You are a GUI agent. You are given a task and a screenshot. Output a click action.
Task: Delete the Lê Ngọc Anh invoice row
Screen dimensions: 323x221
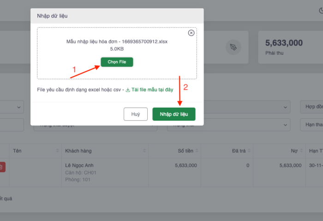coord(2,167)
